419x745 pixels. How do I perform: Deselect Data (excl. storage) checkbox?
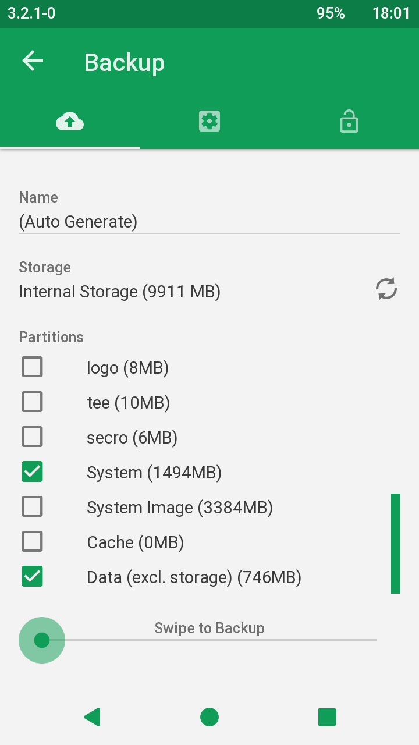pos(32,577)
